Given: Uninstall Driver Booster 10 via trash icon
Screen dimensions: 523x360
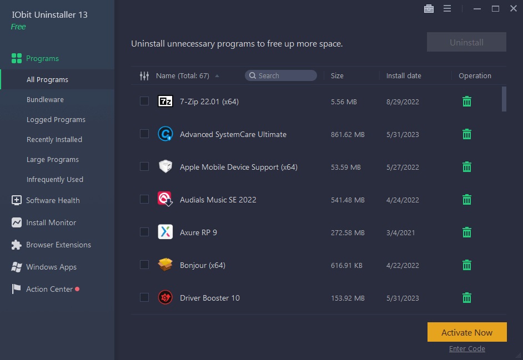Looking at the screenshot, I should coord(466,298).
